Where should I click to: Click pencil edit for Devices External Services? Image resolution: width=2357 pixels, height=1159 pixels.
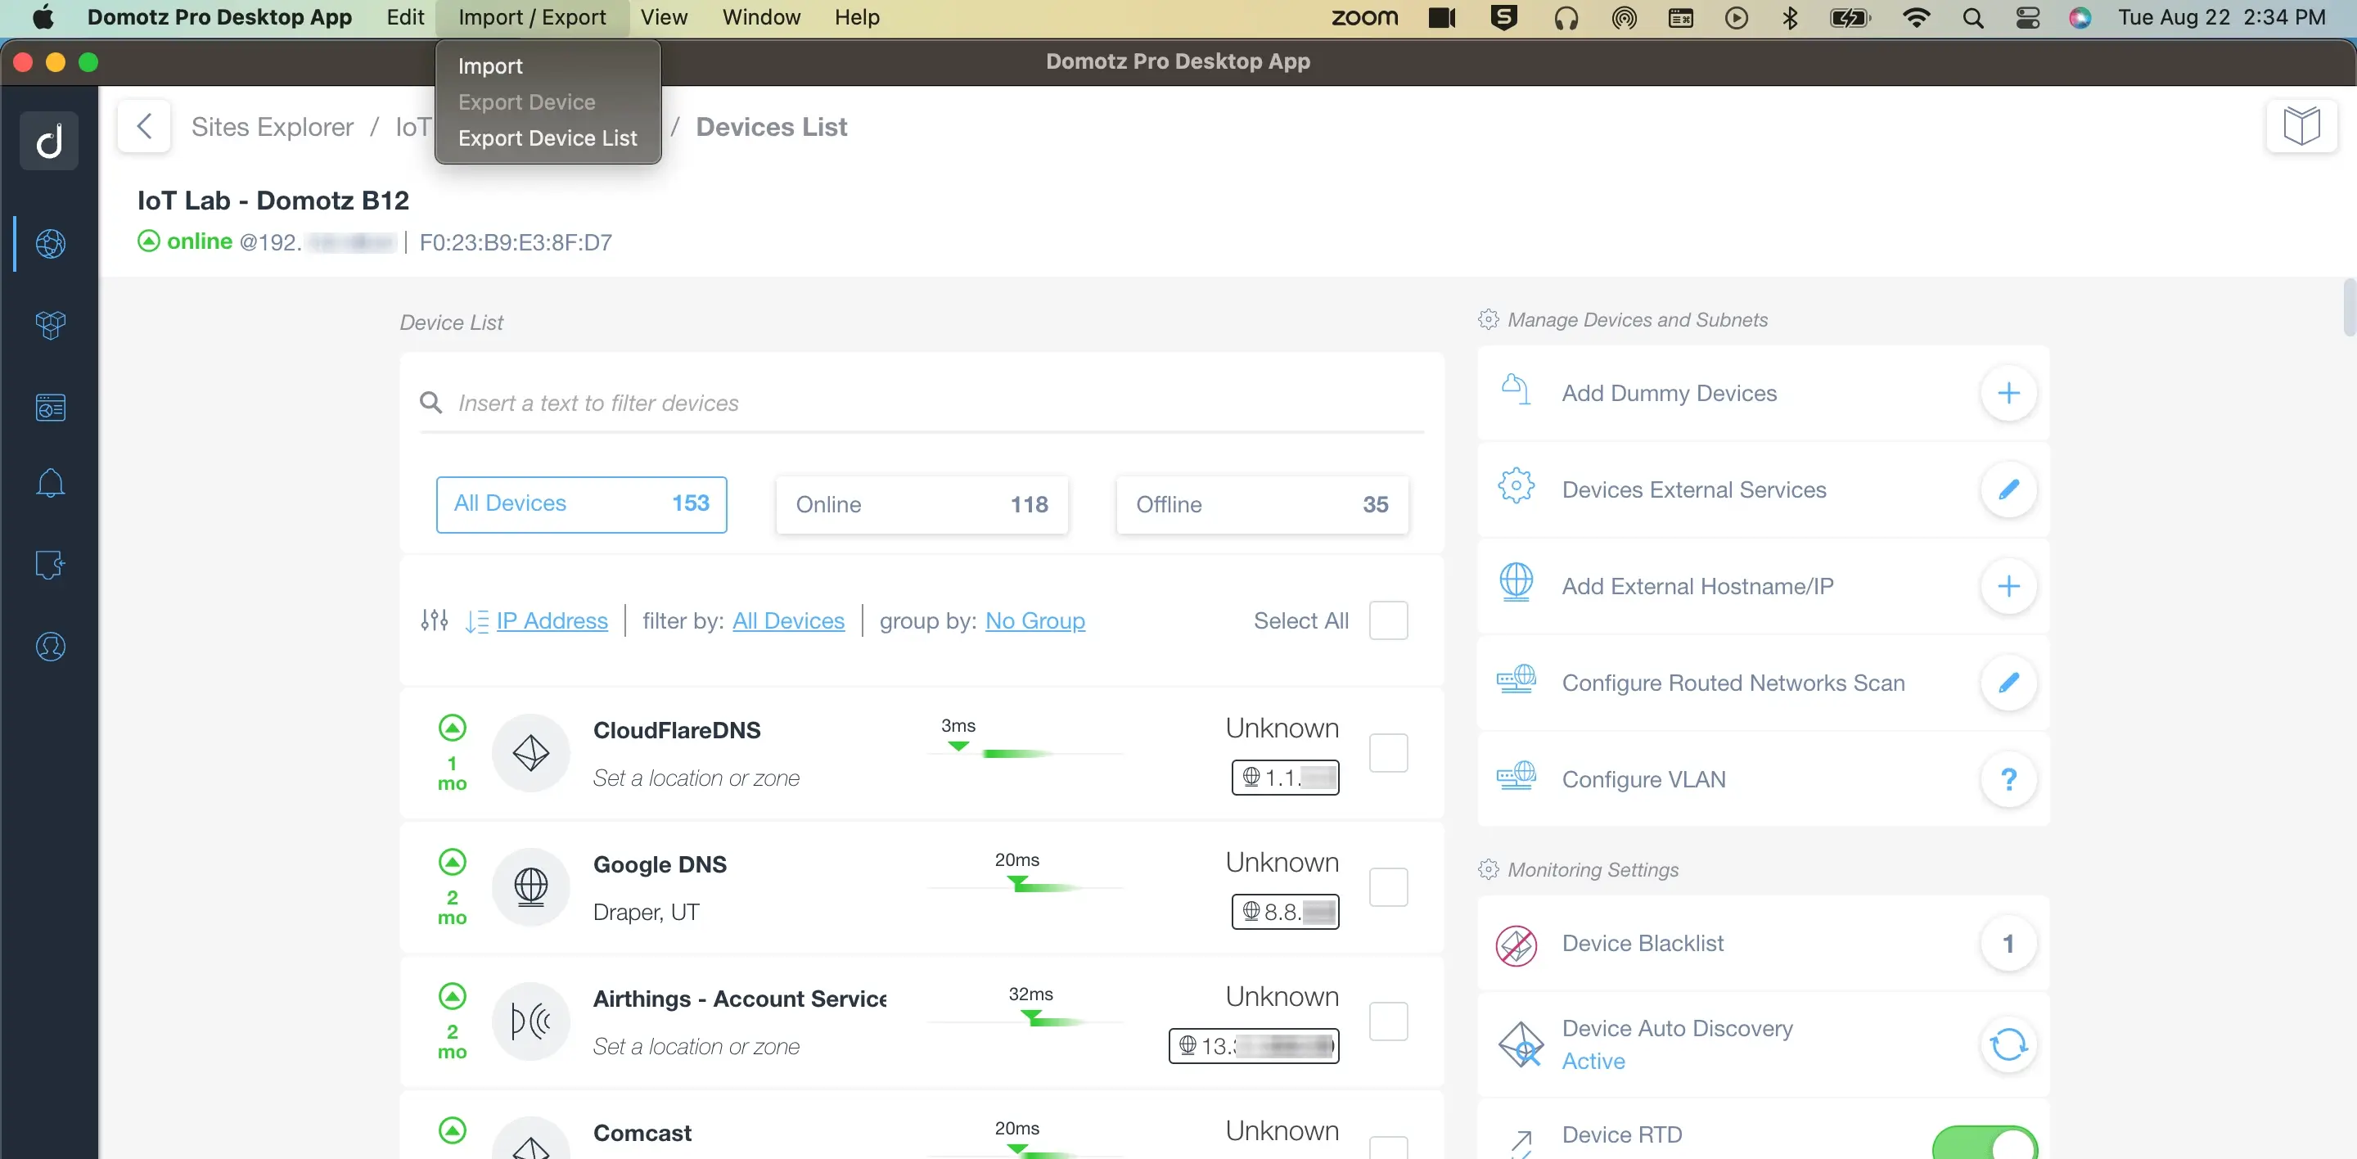coord(2008,489)
